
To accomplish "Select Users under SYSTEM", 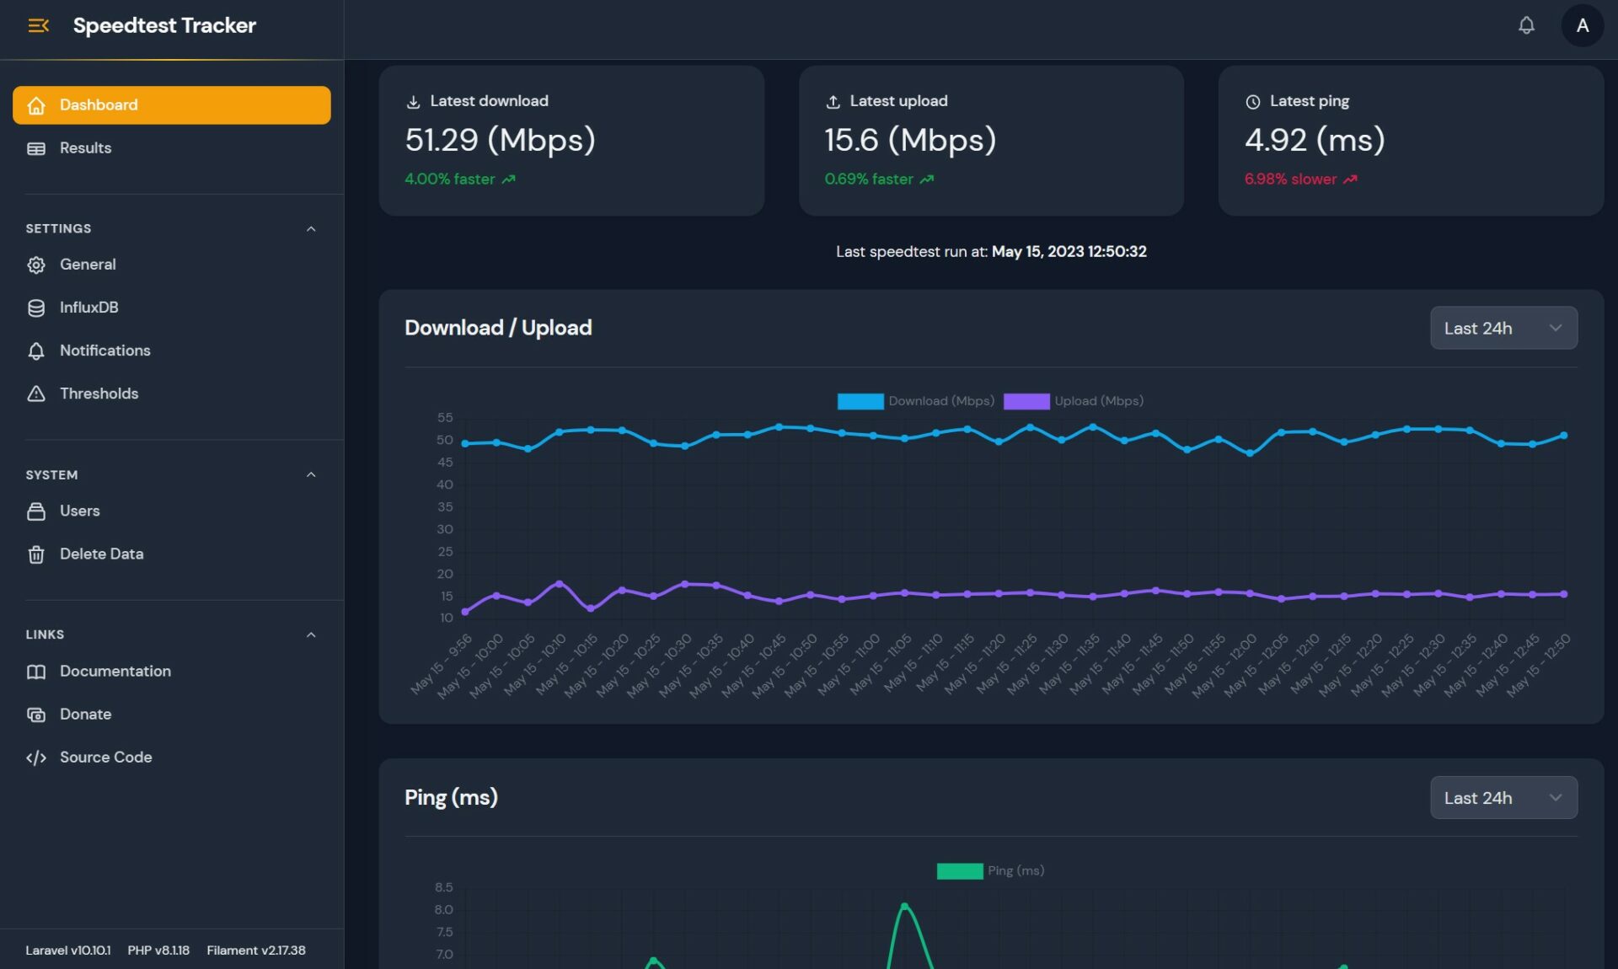I will (79, 511).
